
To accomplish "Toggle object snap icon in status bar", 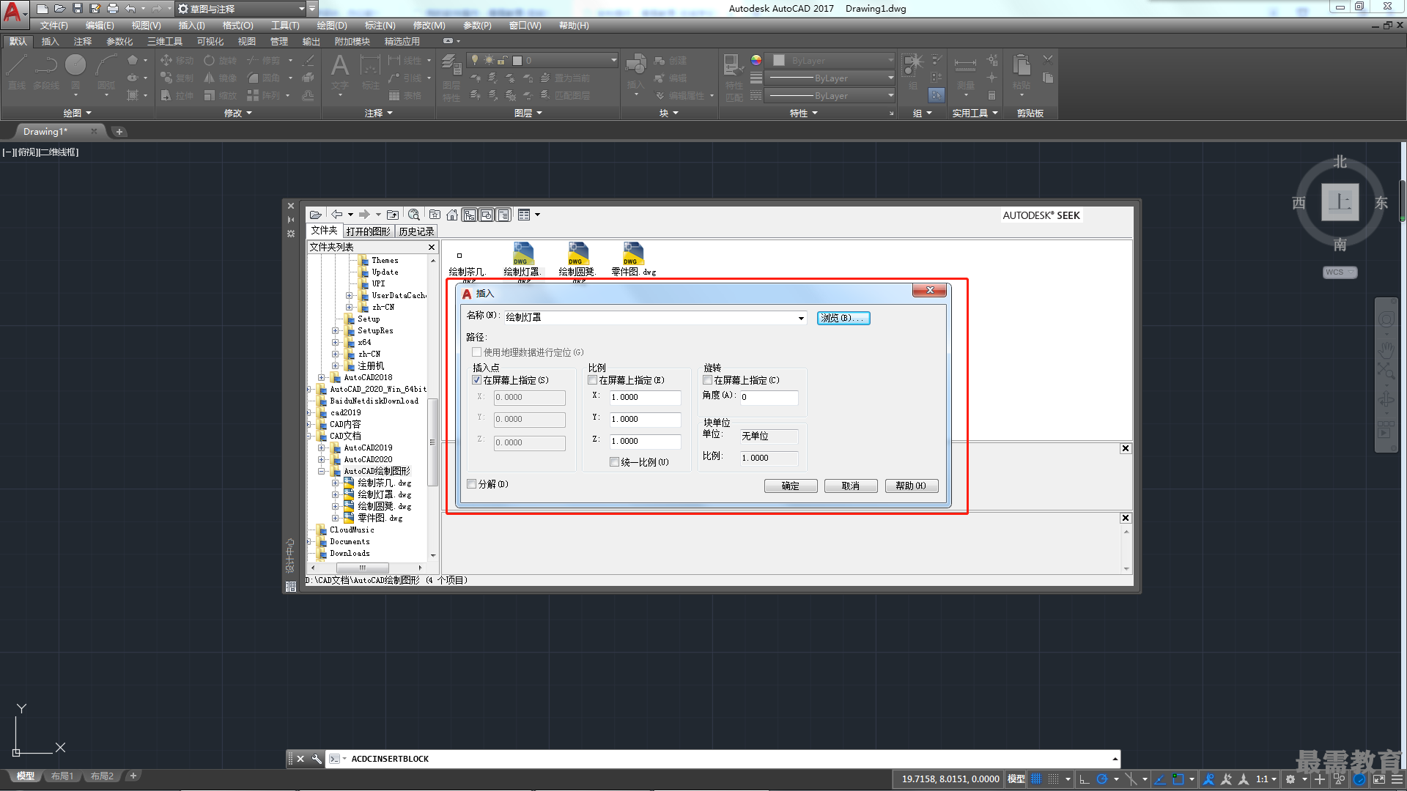I will pyautogui.click(x=1178, y=779).
